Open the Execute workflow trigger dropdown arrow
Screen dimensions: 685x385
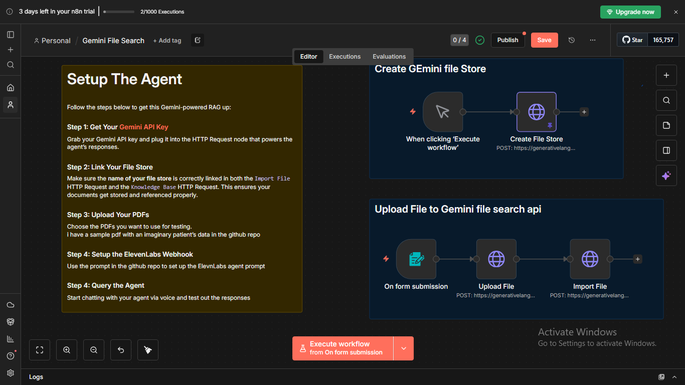tap(404, 348)
